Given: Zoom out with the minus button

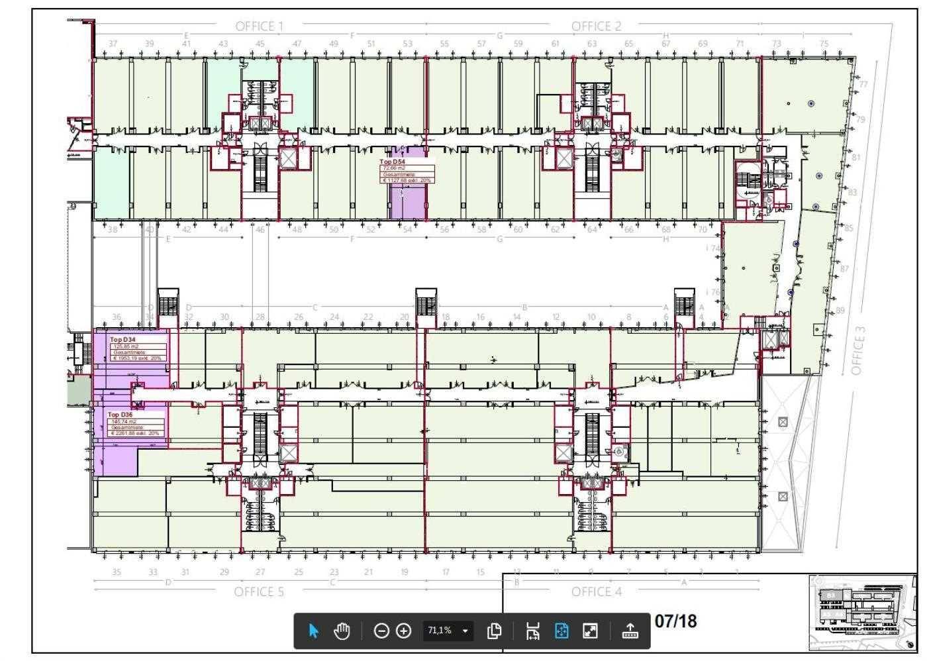Looking at the screenshot, I should click(381, 631).
